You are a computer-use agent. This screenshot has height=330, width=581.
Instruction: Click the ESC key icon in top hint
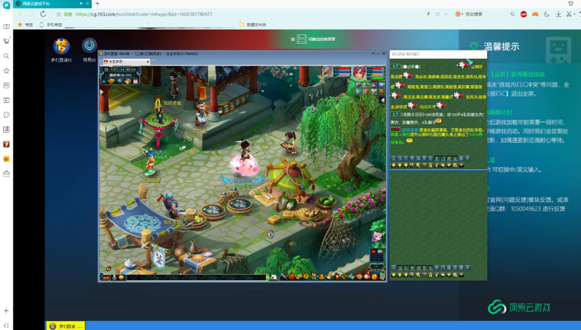302,39
